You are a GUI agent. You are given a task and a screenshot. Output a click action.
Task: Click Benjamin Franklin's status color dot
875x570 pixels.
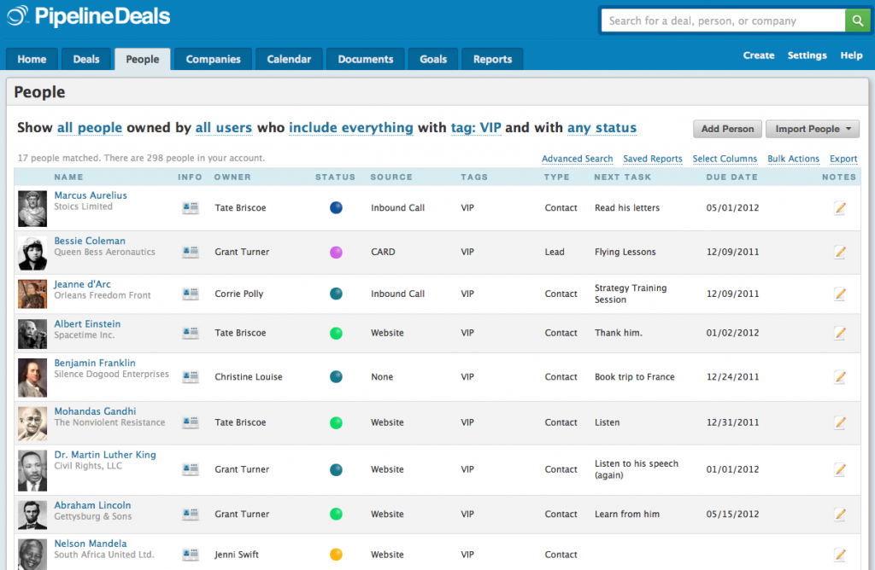pos(336,377)
